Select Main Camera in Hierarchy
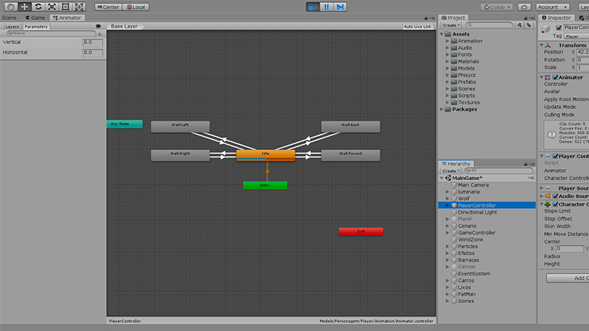 pyautogui.click(x=473, y=185)
